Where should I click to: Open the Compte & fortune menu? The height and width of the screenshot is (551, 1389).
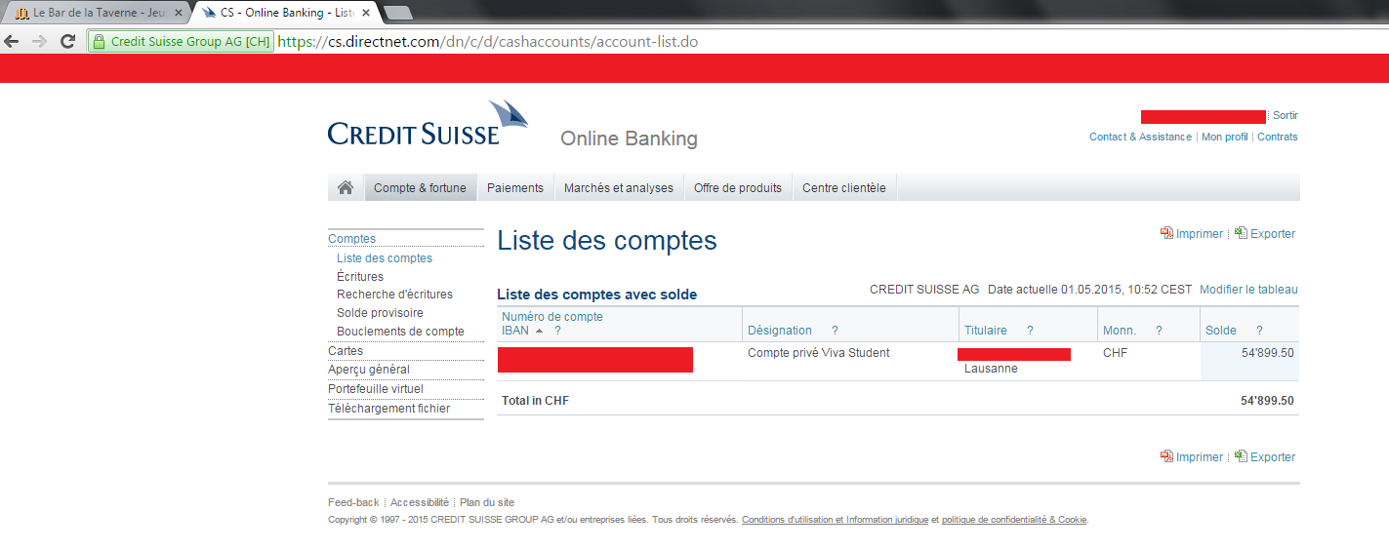pos(420,188)
